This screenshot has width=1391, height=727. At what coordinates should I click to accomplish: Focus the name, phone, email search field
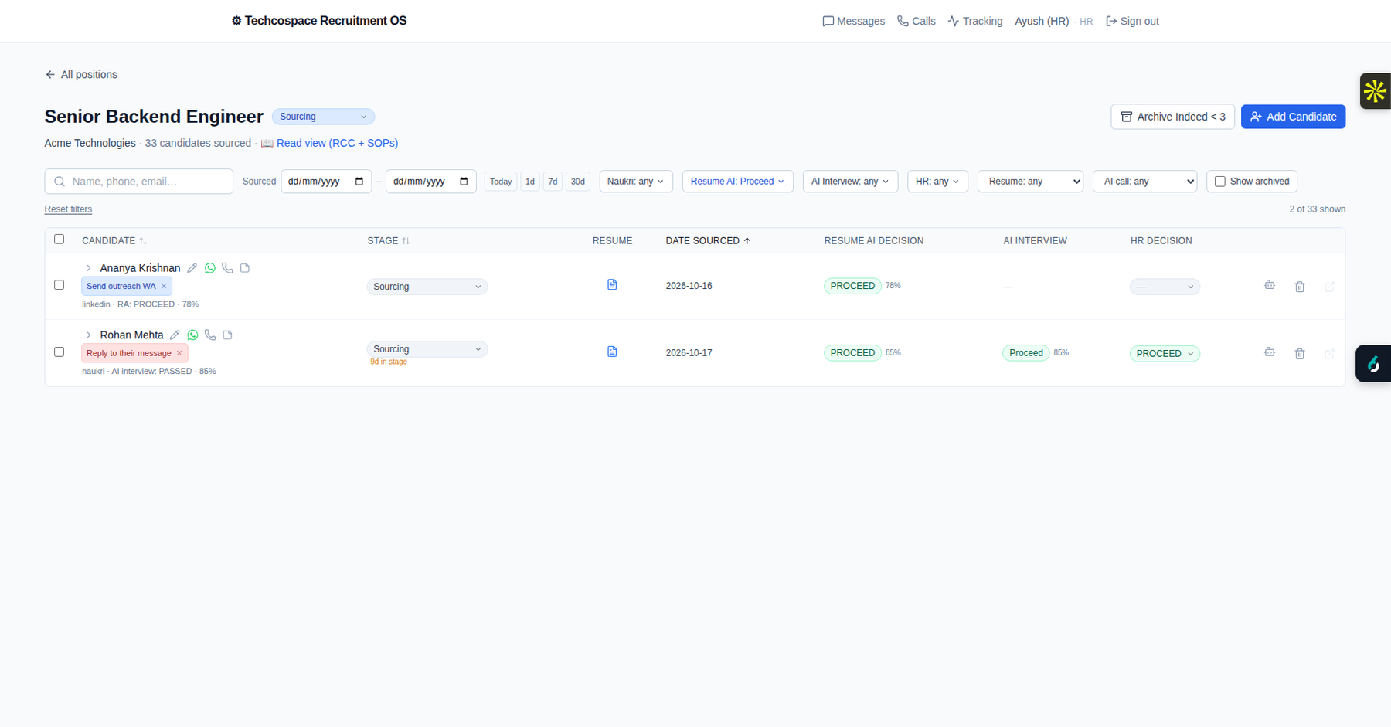(x=139, y=182)
